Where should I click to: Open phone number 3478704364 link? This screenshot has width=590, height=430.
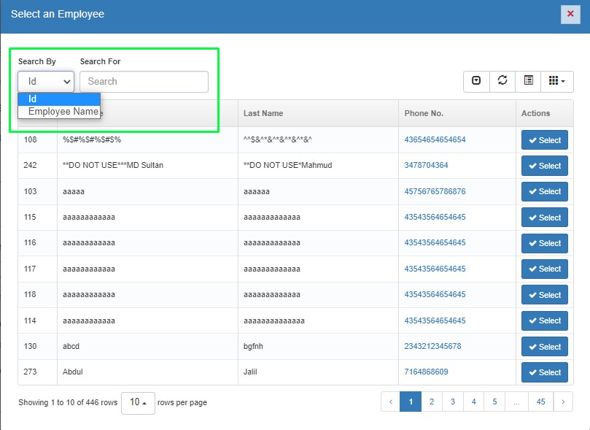(426, 166)
